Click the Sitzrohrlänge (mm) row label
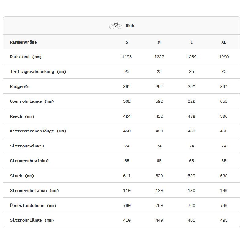 pos(32,220)
